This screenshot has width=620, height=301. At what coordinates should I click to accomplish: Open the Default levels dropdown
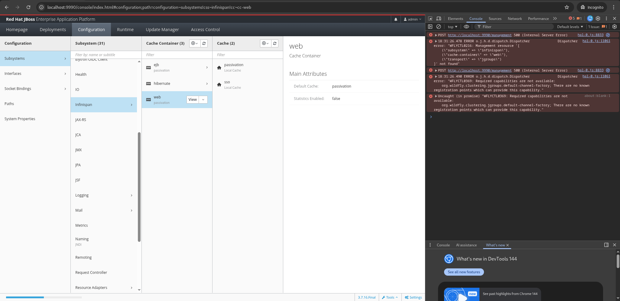[x=570, y=27]
